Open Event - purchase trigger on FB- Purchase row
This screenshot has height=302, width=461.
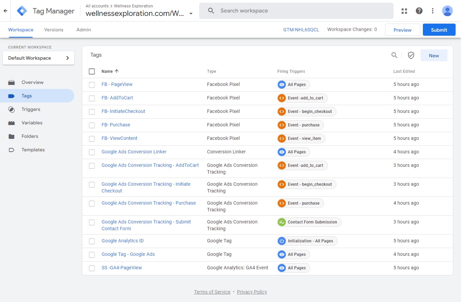(x=300, y=125)
